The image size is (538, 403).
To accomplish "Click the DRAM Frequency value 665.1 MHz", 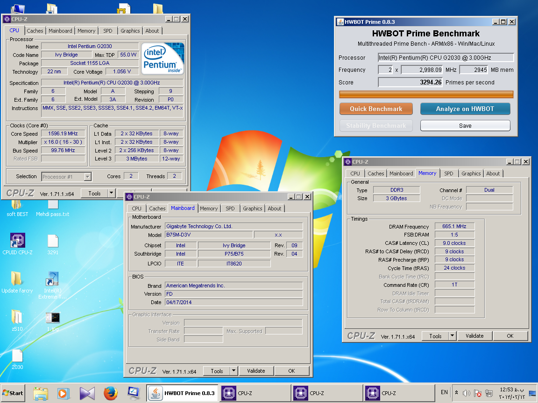I will click(454, 226).
